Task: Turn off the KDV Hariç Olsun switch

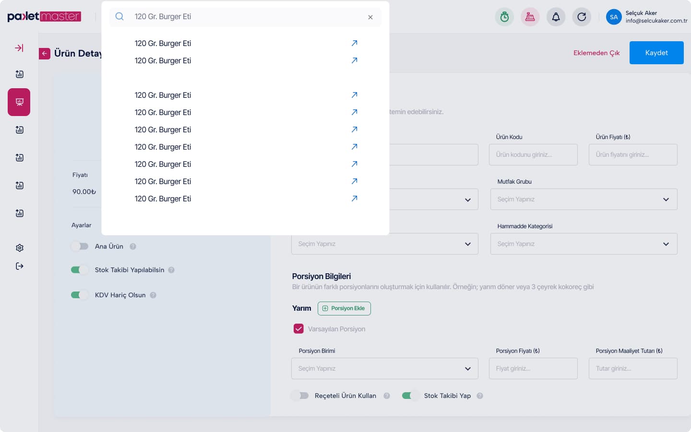Action: (x=80, y=295)
